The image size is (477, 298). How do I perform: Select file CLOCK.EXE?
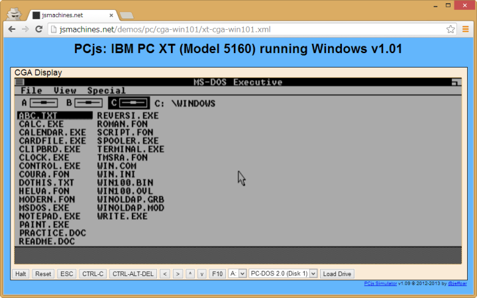click(x=44, y=158)
